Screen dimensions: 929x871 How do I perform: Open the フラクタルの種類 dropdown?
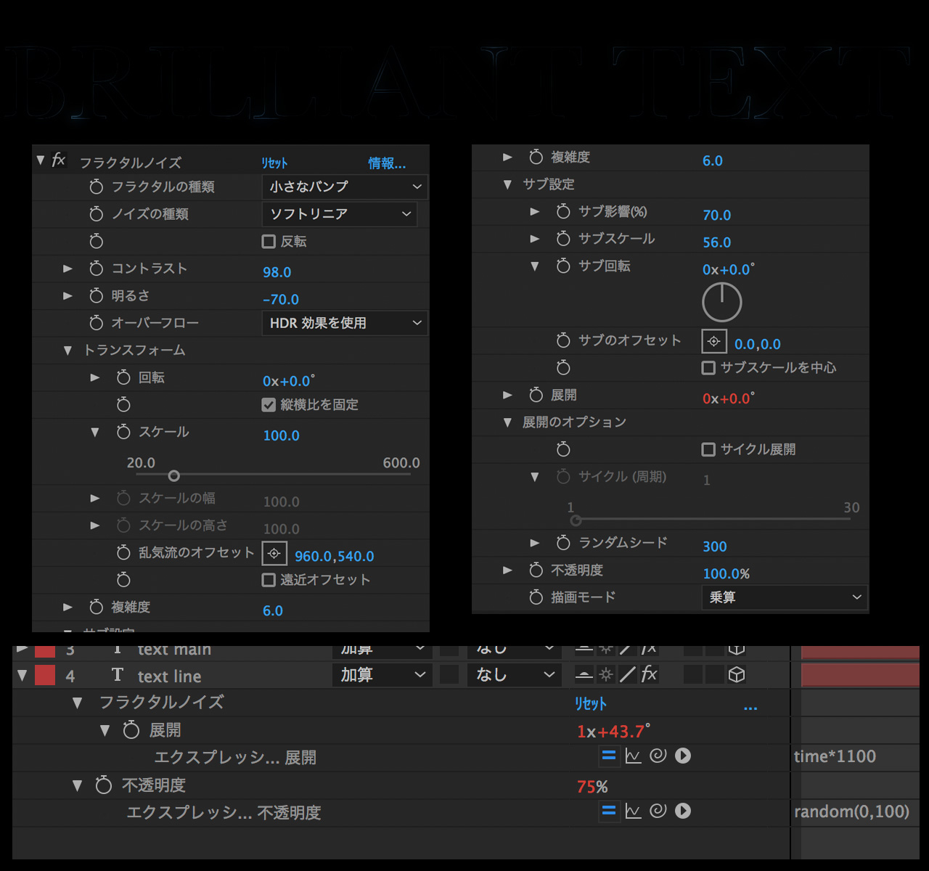pos(344,187)
